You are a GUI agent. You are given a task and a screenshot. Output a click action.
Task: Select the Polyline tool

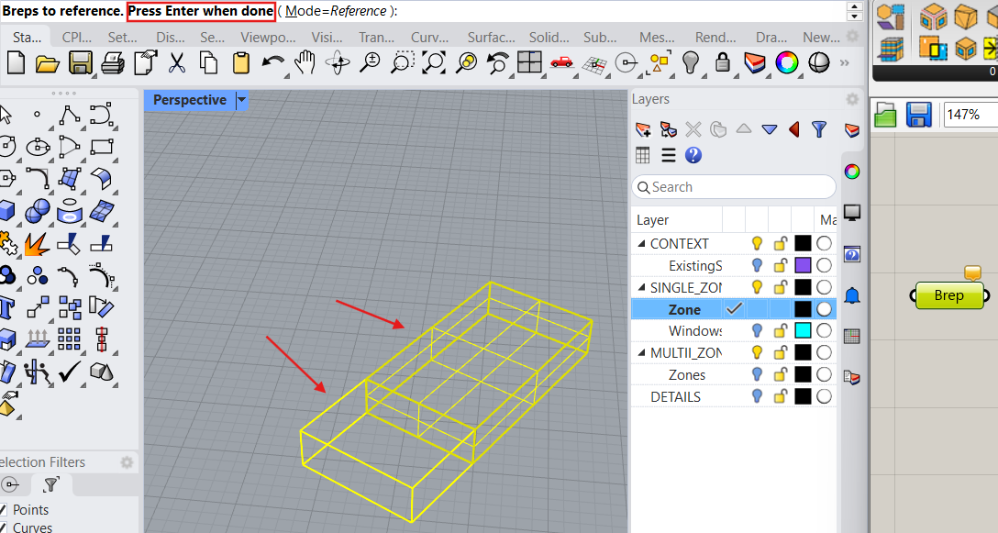(x=70, y=115)
